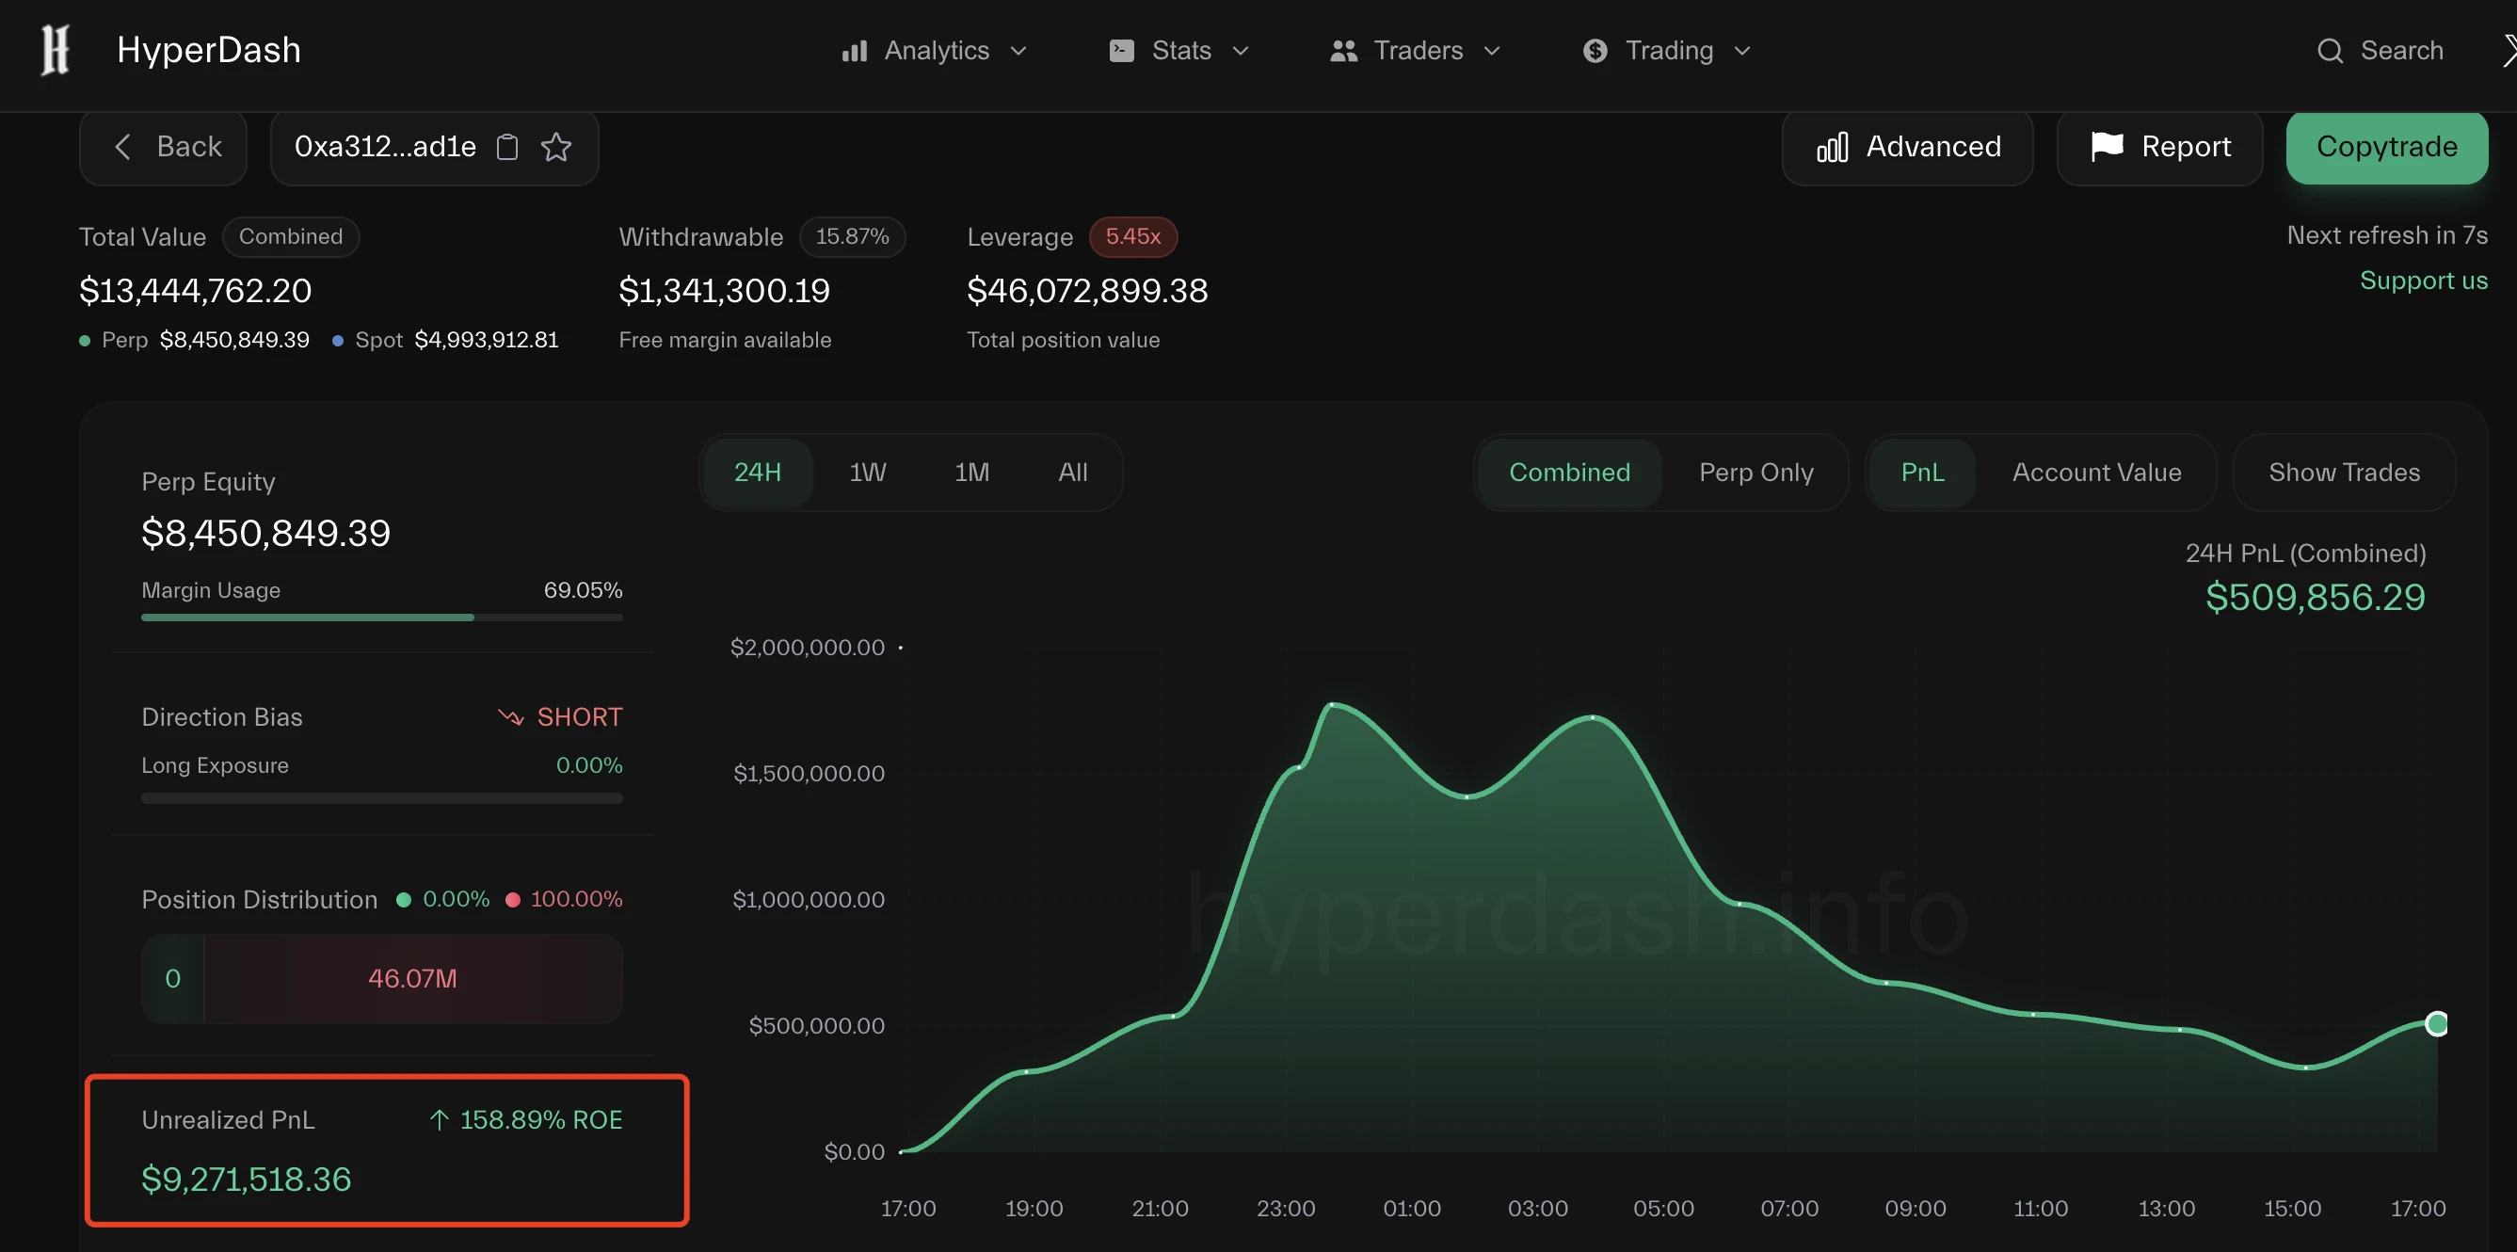The image size is (2517, 1252).
Task: Copy the wallet address using the clipboard icon
Action: pyautogui.click(x=507, y=147)
